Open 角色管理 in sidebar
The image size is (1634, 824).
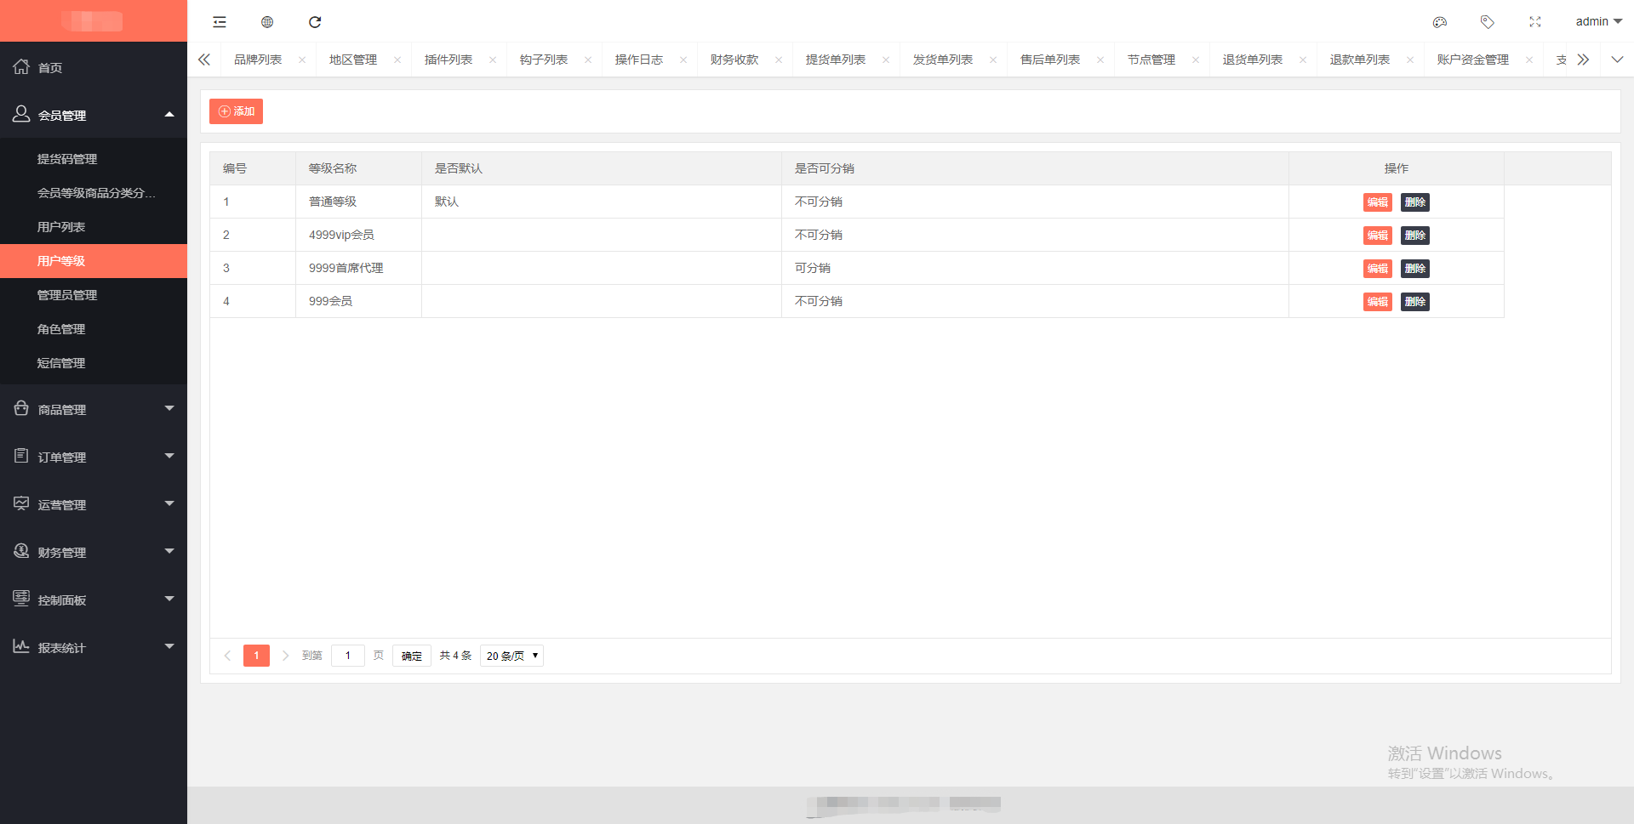(x=94, y=329)
